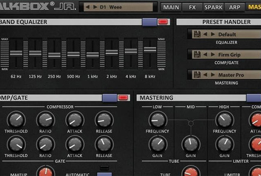This screenshot has height=176, width=261.
Task: Click the 125 Hz equalizer fader
Action: click(x=35, y=53)
